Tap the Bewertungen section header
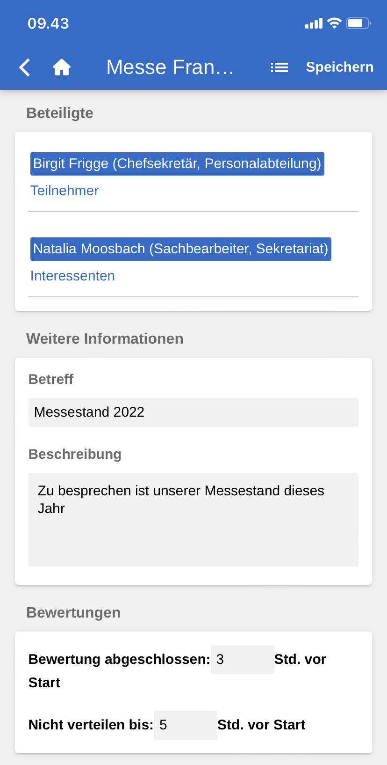387x765 pixels. 73,613
